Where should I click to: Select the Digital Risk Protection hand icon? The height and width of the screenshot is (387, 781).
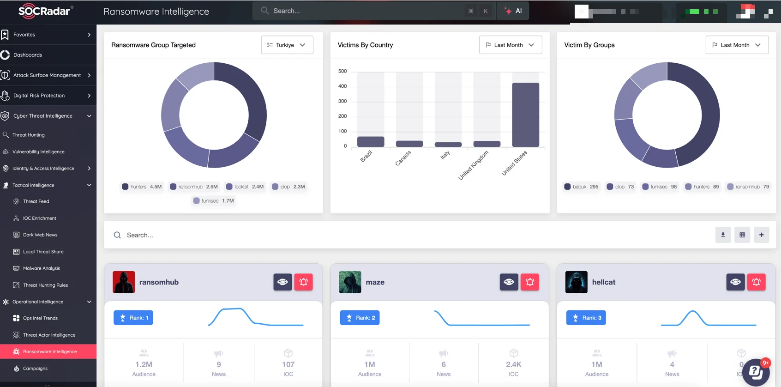[5, 96]
